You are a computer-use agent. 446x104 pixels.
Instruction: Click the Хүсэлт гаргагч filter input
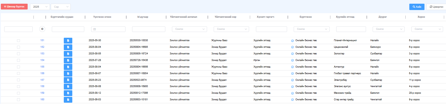tap(271, 29)
